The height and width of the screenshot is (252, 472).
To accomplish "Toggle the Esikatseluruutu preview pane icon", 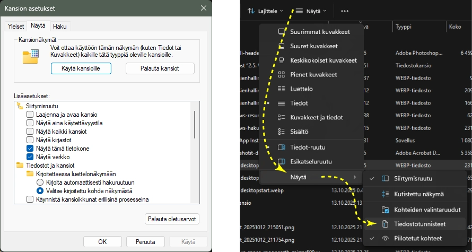I will click(x=282, y=161).
